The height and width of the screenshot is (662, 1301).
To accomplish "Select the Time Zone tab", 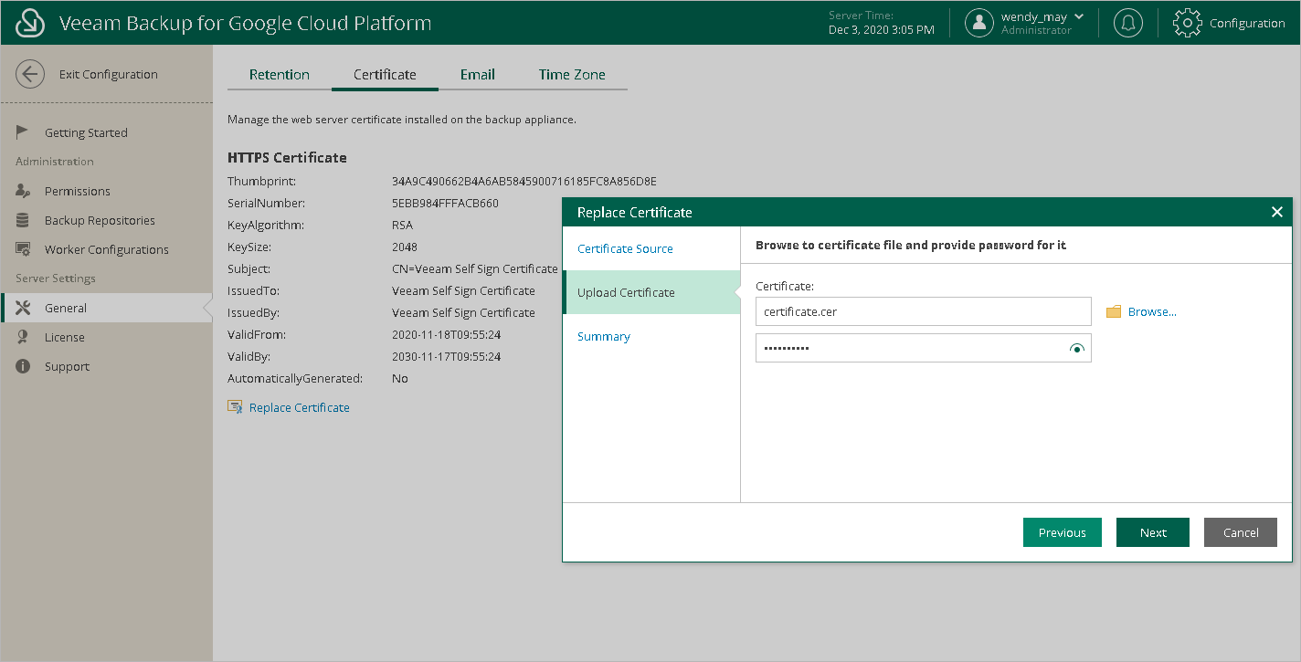I will 572,75.
